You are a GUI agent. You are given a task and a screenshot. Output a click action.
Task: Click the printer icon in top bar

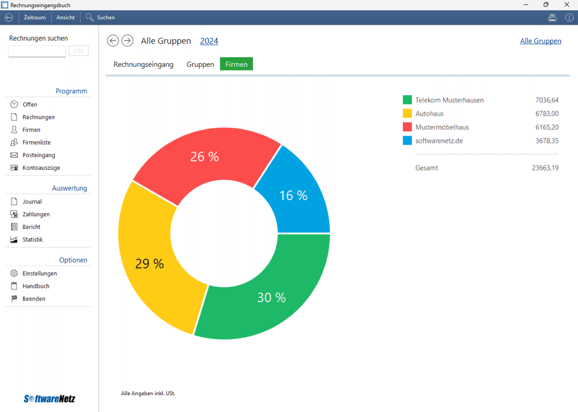pos(552,17)
